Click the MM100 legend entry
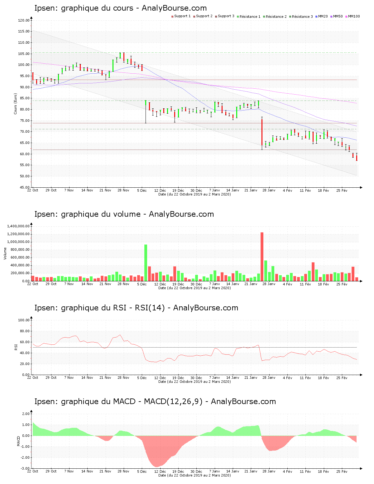The height and width of the screenshot is (484, 374). (x=352, y=16)
